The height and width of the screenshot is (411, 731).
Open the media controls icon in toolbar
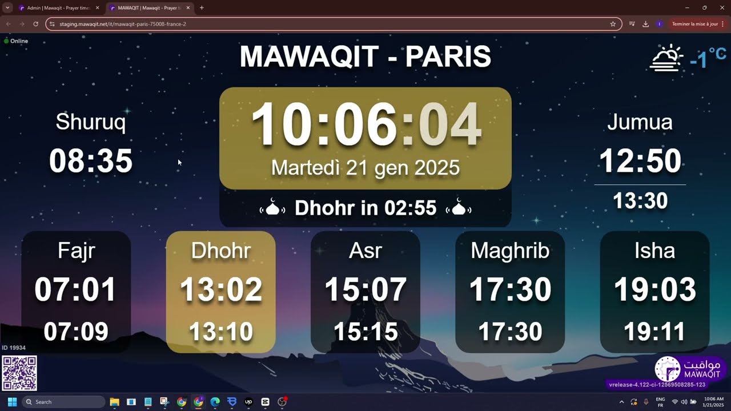pos(632,24)
